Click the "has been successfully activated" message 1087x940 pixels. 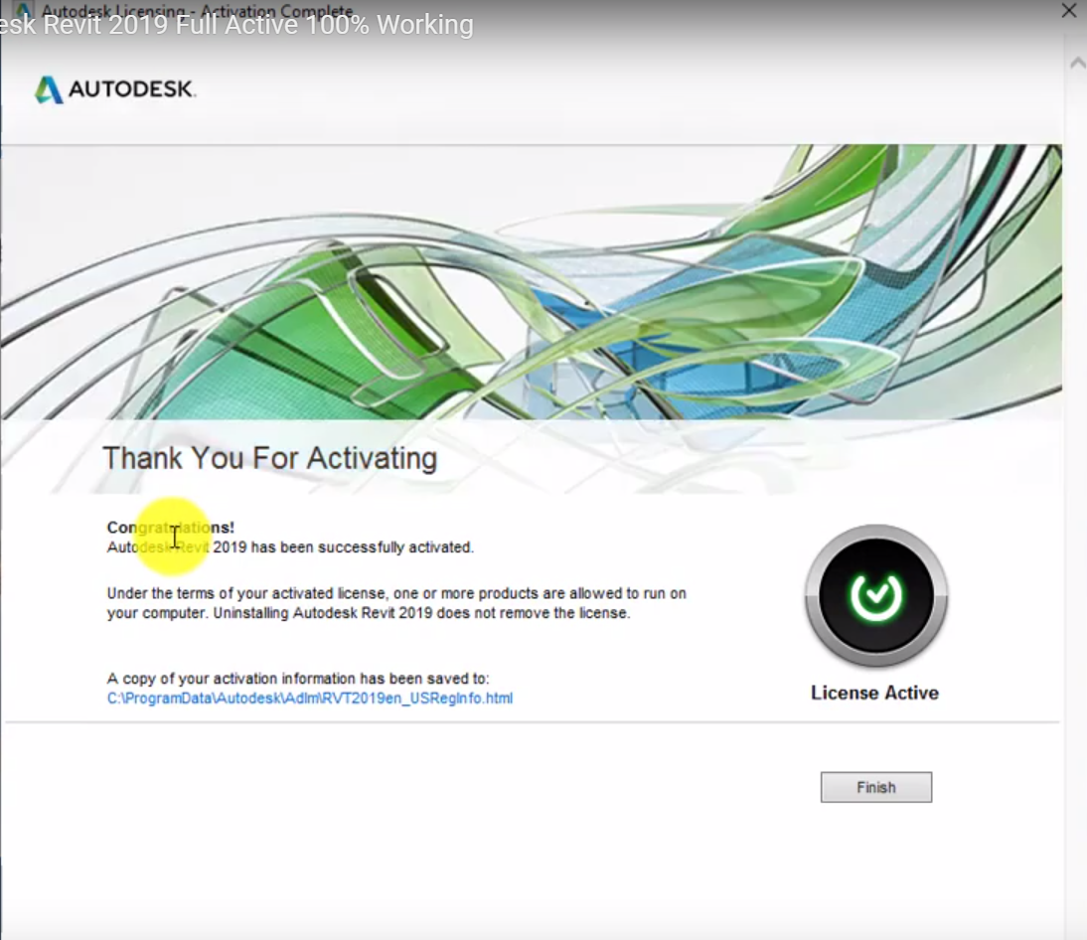pos(290,547)
